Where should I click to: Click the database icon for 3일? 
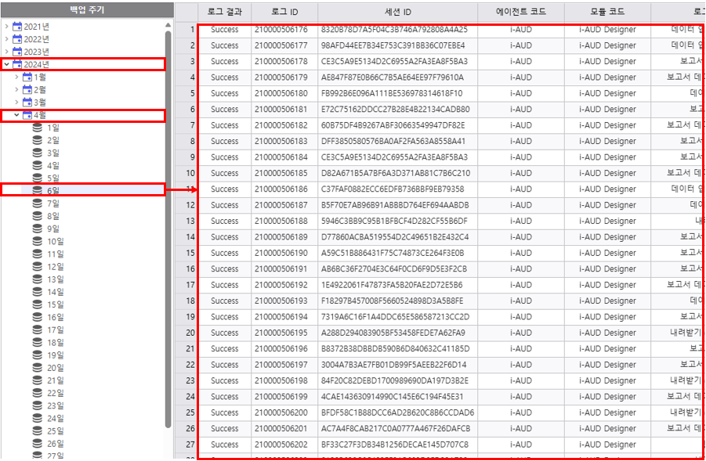point(38,153)
